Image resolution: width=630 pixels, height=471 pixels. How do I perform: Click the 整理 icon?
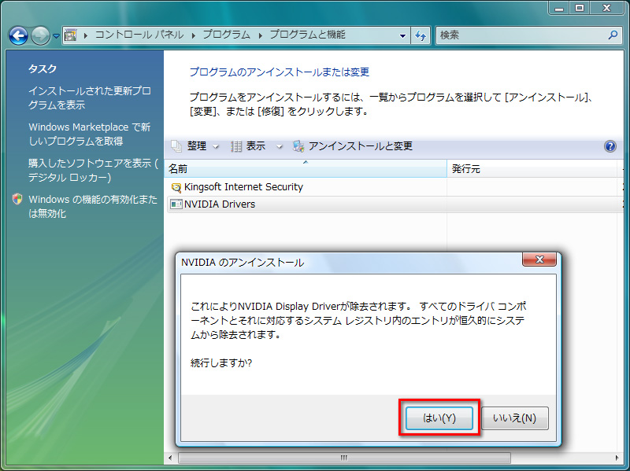[176, 146]
